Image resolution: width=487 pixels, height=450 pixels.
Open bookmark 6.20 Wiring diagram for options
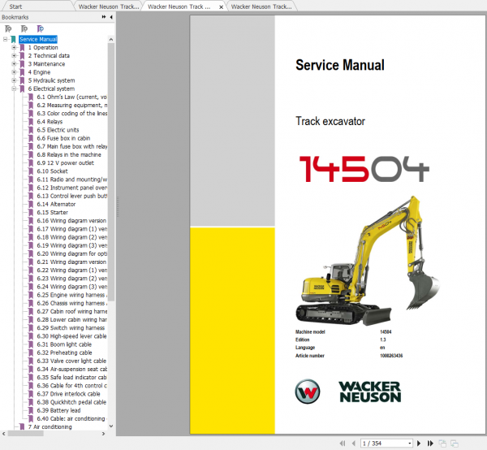[x=71, y=253]
